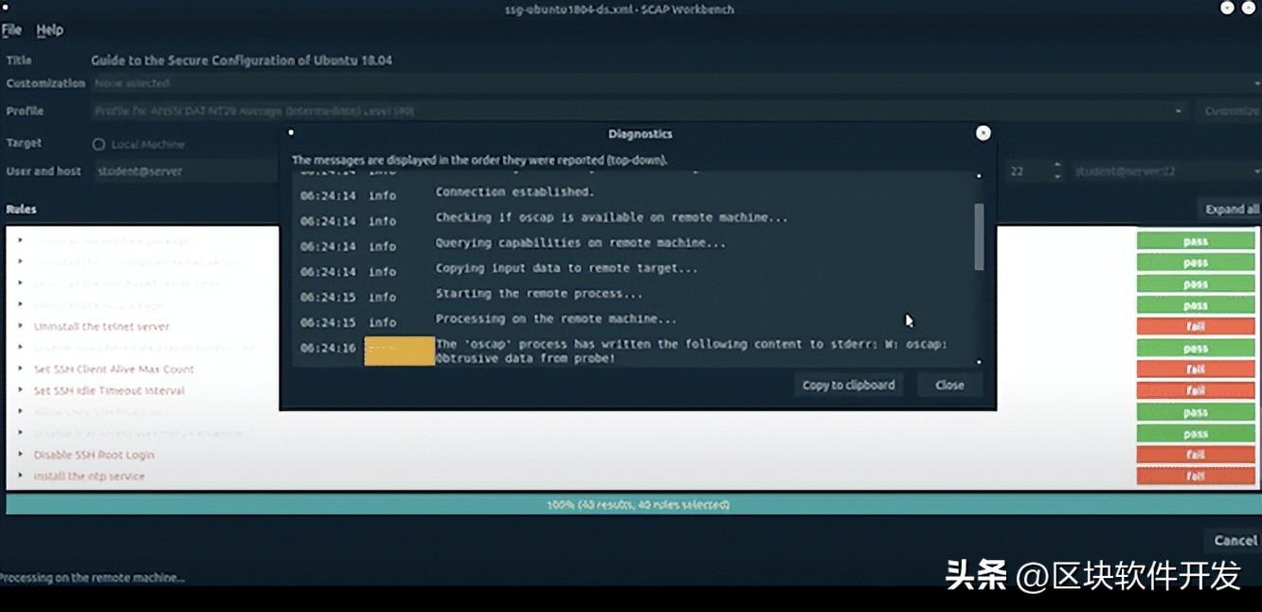
Task: Click the Diagnostics scrollbar up arrow
Action: (979, 176)
